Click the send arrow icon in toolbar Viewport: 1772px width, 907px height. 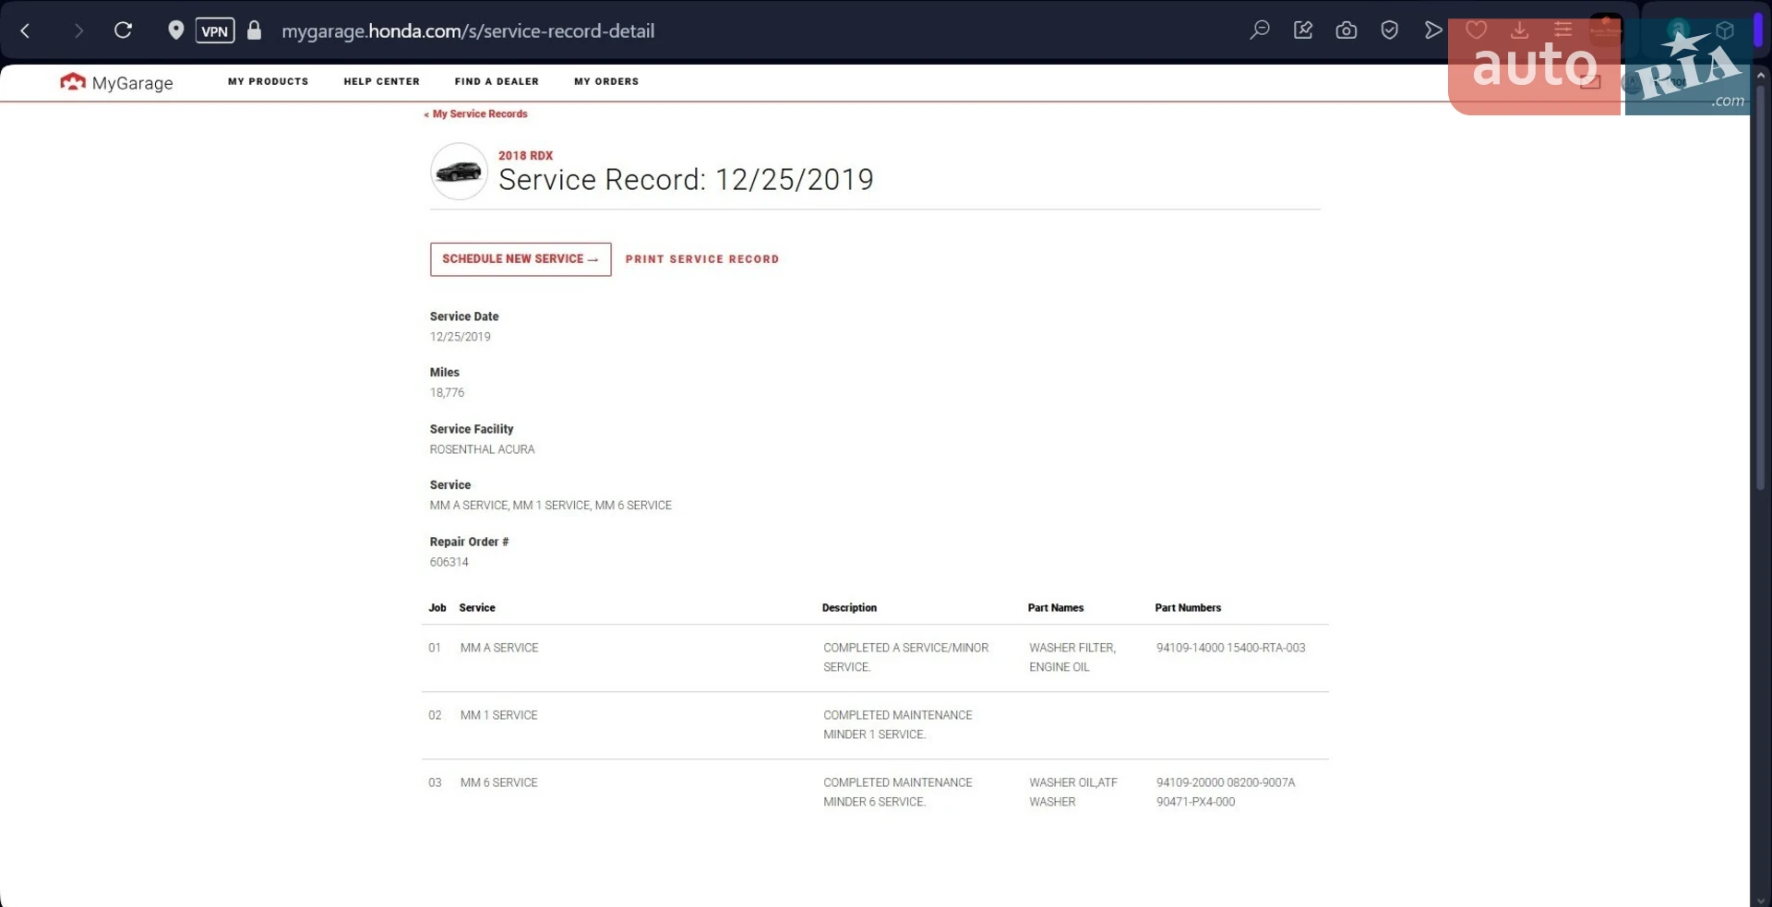1433,30
